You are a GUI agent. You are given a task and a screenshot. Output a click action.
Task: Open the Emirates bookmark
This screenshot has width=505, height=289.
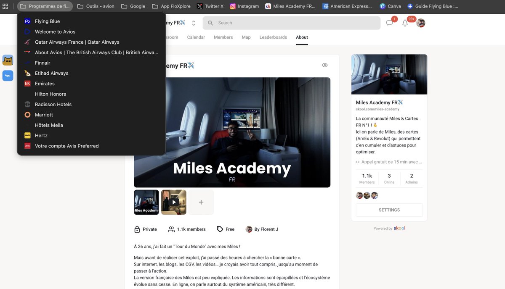[x=91, y=84]
